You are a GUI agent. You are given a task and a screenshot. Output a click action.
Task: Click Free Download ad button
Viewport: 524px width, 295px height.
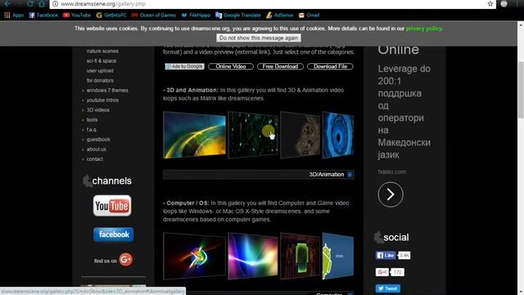280,66
